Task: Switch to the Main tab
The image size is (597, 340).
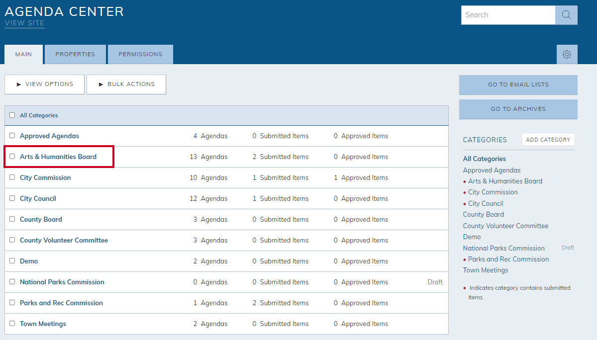Action: tap(23, 54)
